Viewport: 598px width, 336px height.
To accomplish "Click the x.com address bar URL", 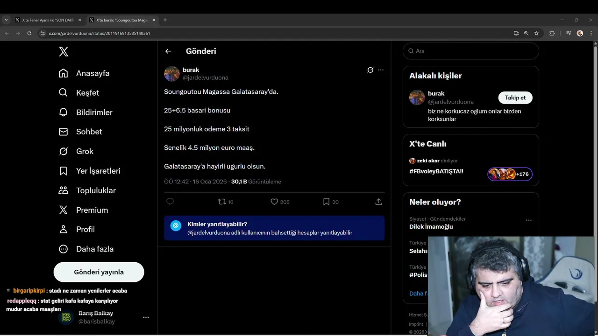I will pyautogui.click(x=99, y=34).
